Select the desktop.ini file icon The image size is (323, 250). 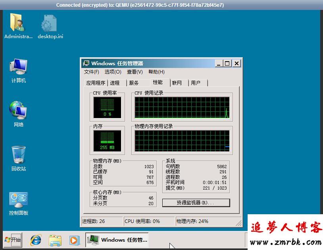click(50, 27)
